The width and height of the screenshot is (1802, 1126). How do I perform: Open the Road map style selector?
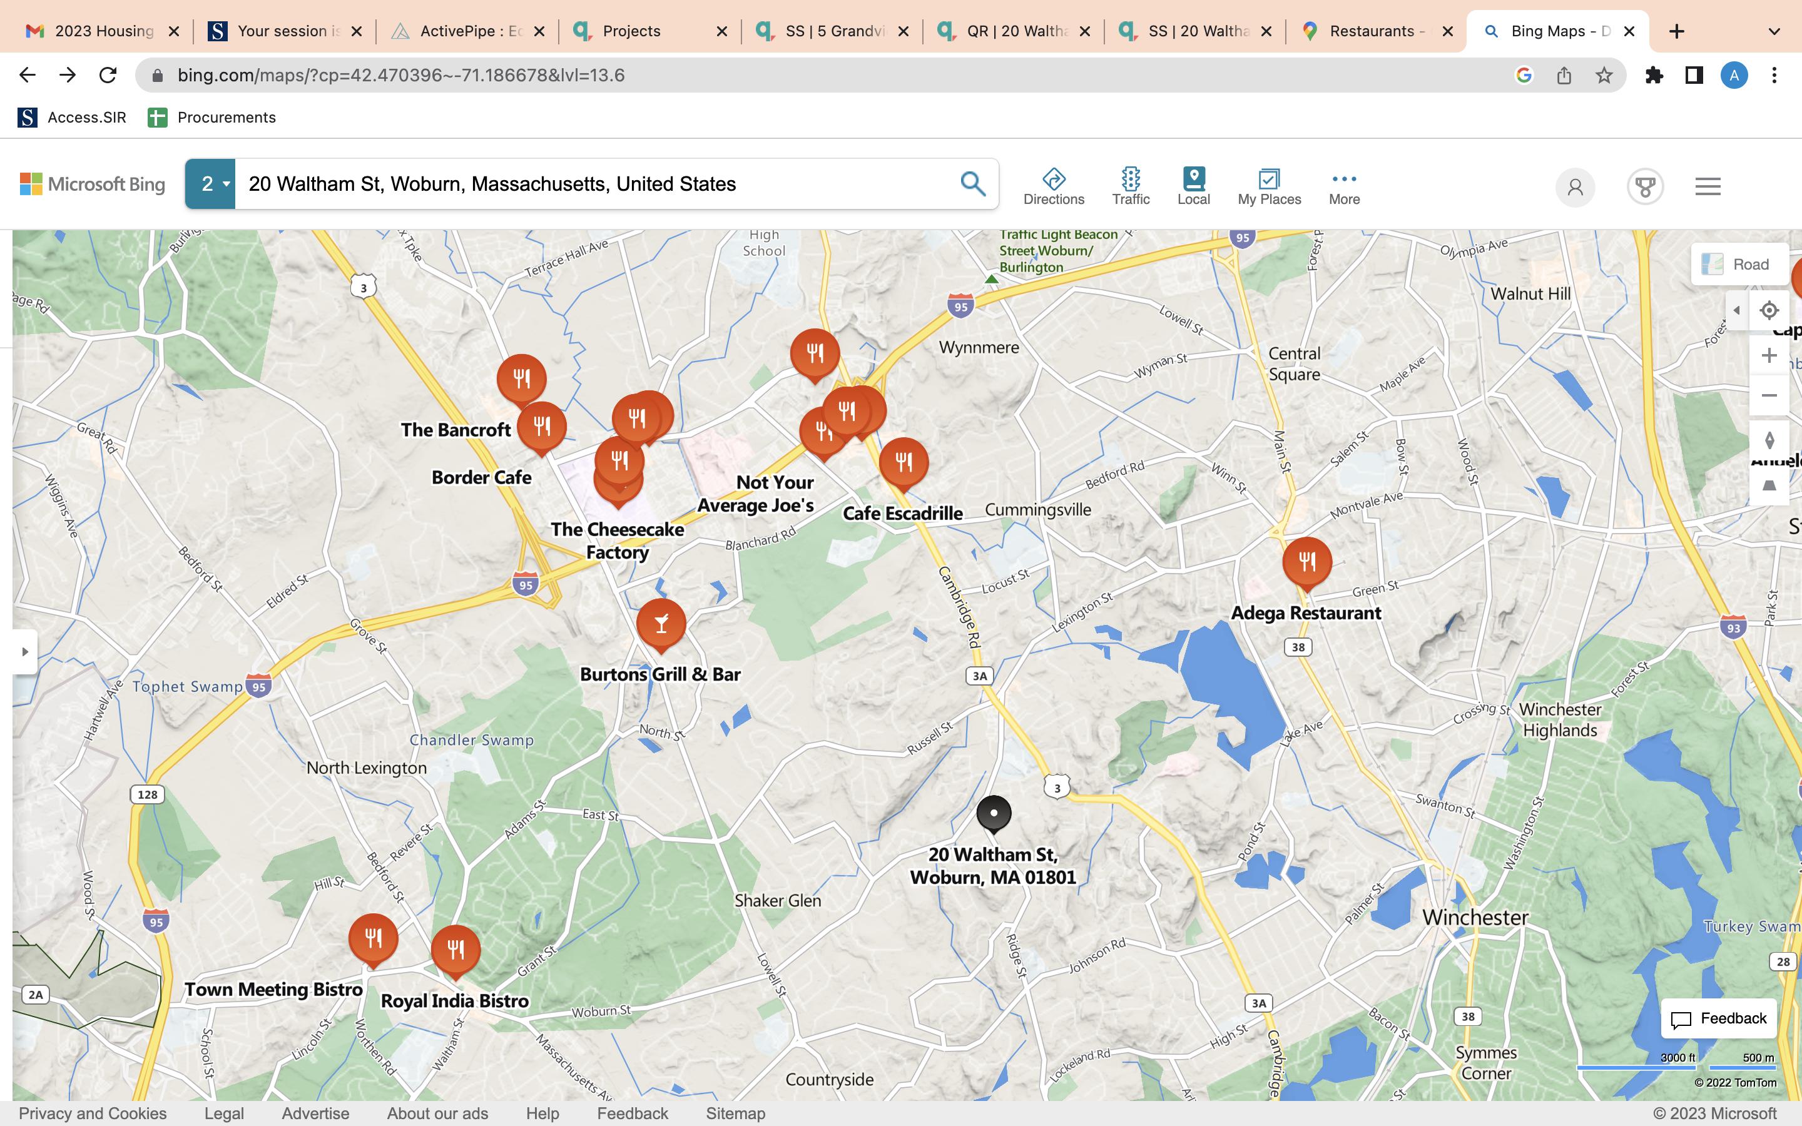click(1739, 265)
